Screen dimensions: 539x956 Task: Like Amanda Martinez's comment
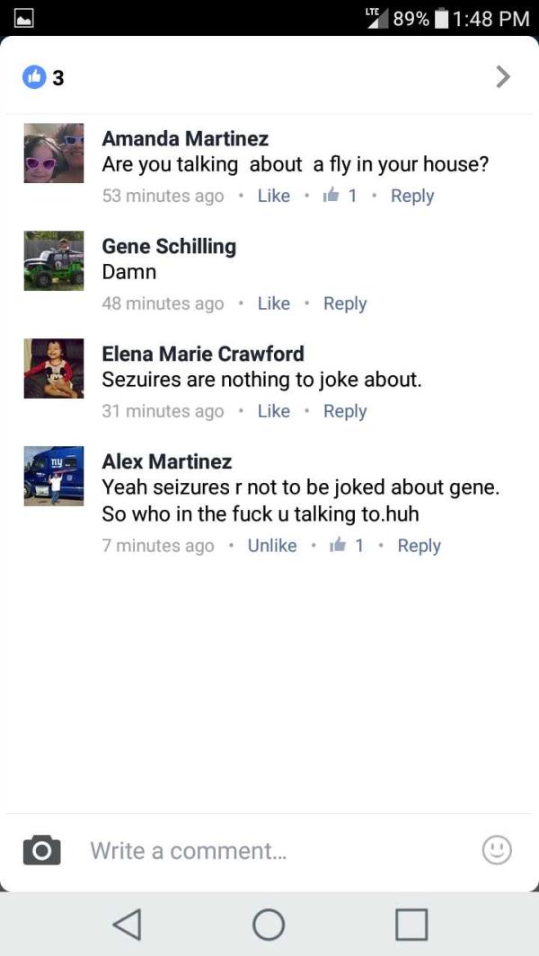point(273,196)
